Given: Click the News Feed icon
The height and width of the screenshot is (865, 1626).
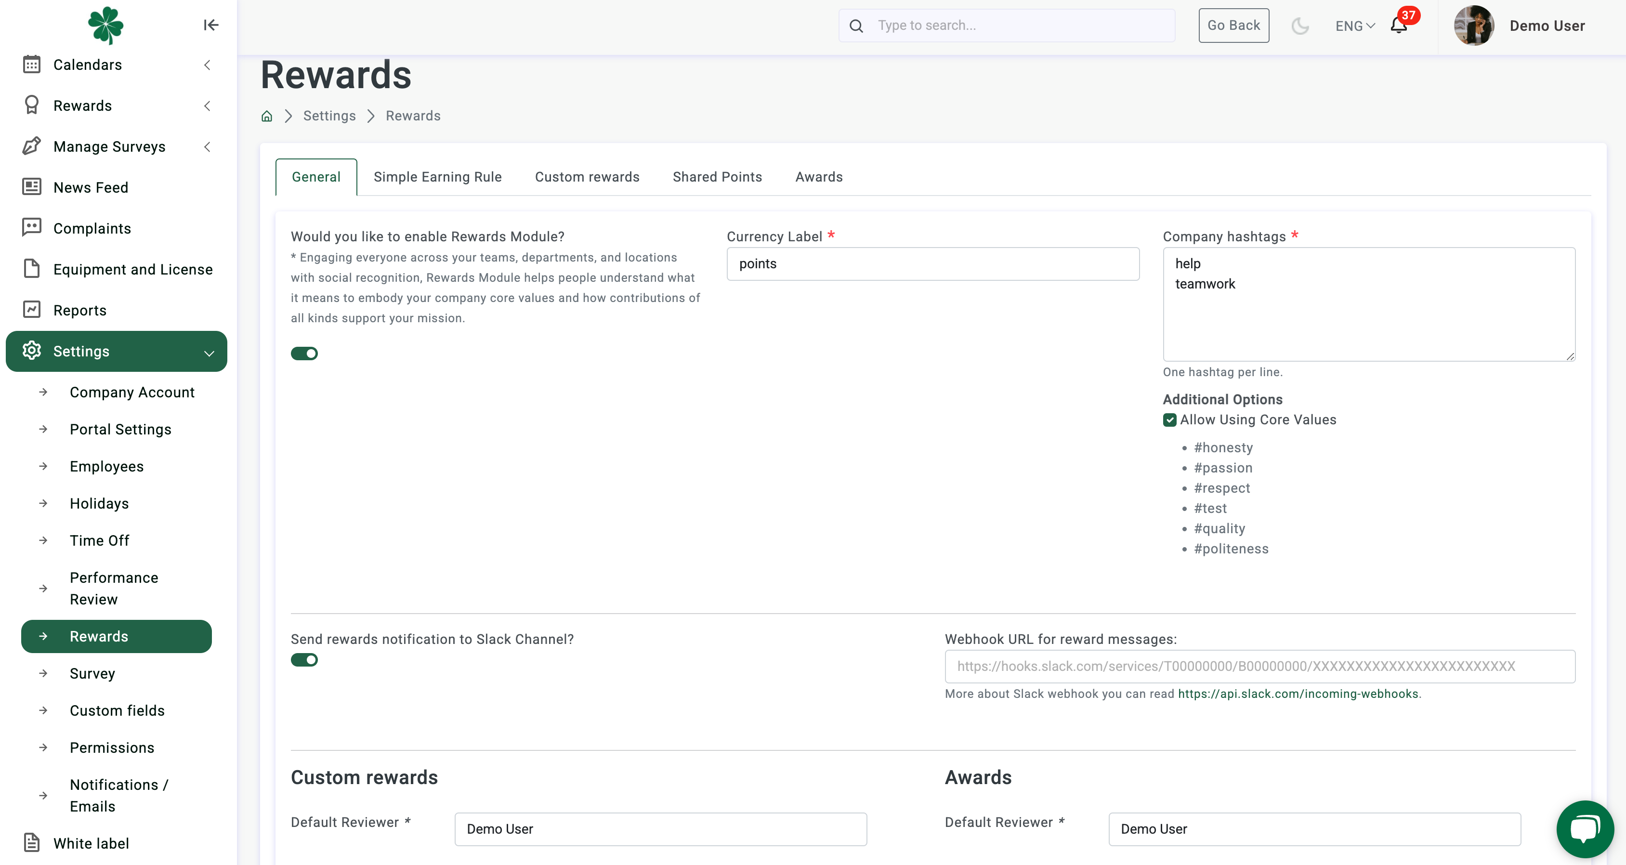Looking at the screenshot, I should (x=32, y=187).
